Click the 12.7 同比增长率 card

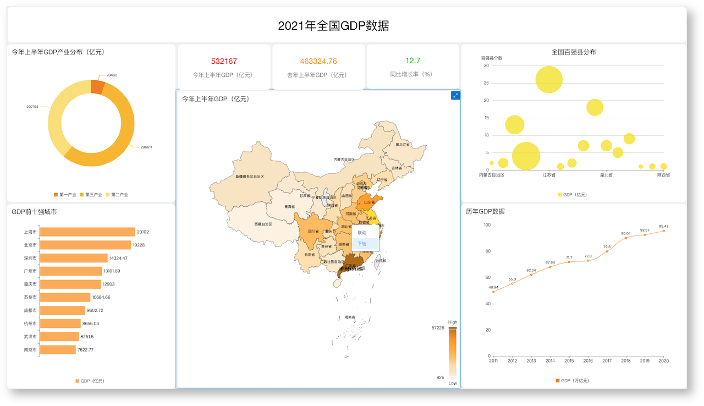(x=413, y=67)
